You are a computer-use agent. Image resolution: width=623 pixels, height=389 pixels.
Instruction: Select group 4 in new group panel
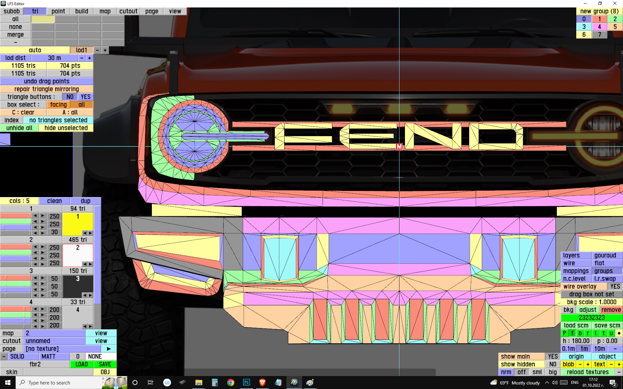599,27
